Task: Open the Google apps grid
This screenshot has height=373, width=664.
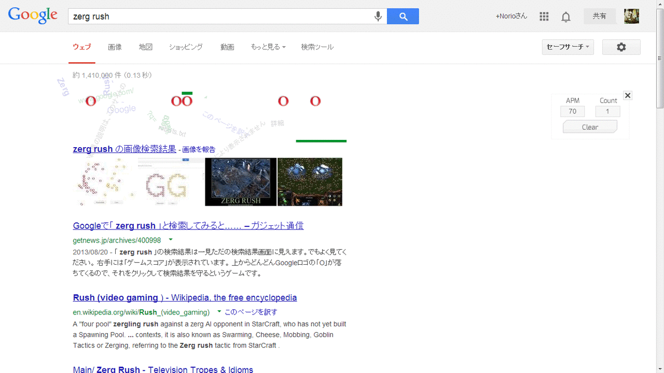Action: click(x=544, y=17)
